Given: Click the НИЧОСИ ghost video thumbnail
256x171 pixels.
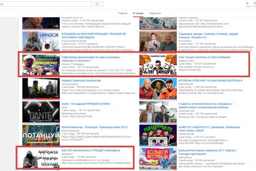Looking at the screenshot, I should coord(41,41).
